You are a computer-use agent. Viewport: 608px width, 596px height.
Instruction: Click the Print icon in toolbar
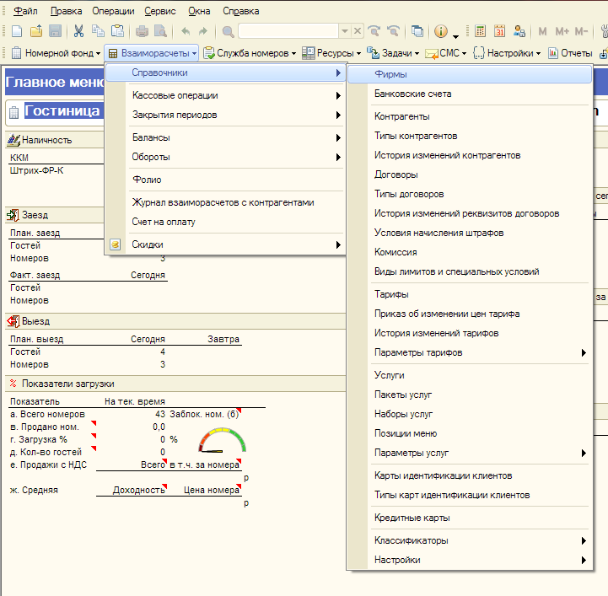pyautogui.click(x=142, y=31)
